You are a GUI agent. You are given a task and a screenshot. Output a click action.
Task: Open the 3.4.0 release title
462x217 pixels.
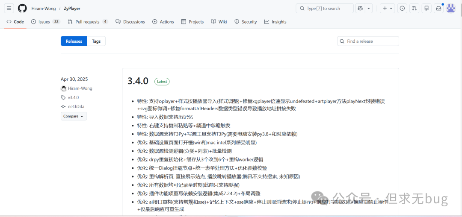point(138,81)
